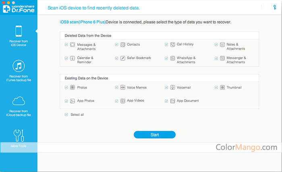Screen dimensions: 282x172
Task: Untick the Voicemail checkbox
Action: coord(166,87)
